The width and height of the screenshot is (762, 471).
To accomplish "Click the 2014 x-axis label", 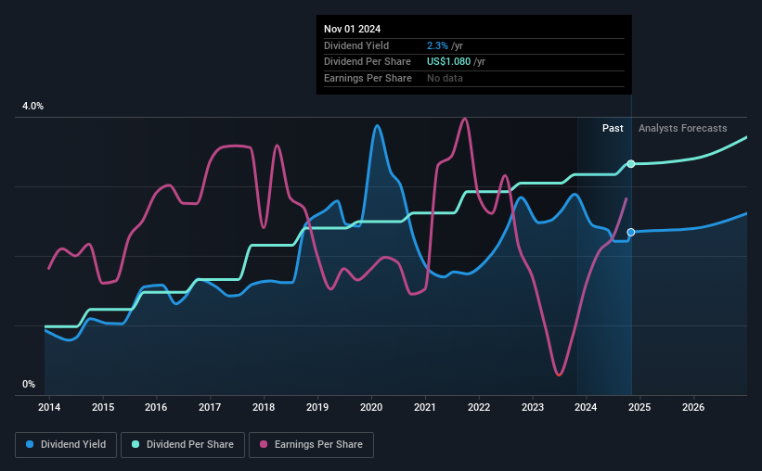I will click(x=49, y=407).
